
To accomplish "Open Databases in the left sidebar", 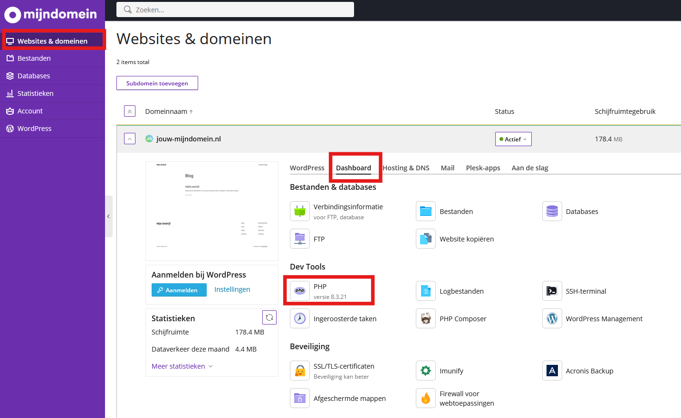I will pos(34,76).
